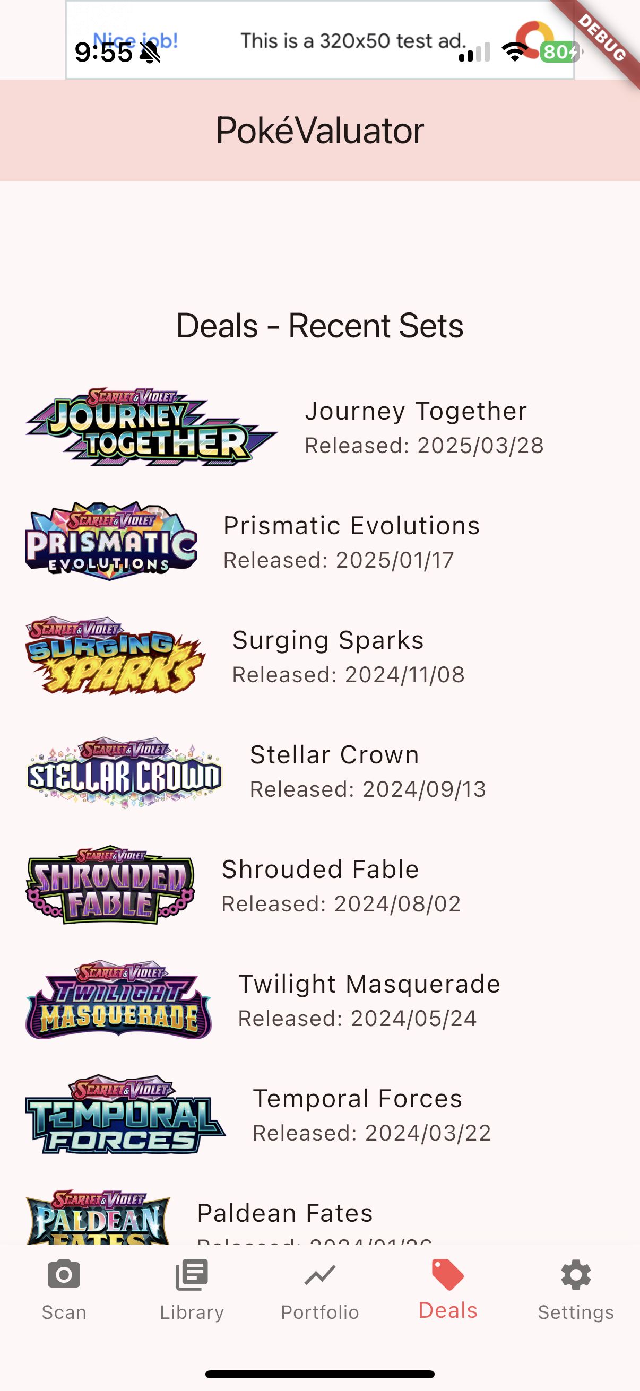Screen dimensions: 640x1391
Task: Tap the Journey Together set logo
Action: [x=152, y=427]
